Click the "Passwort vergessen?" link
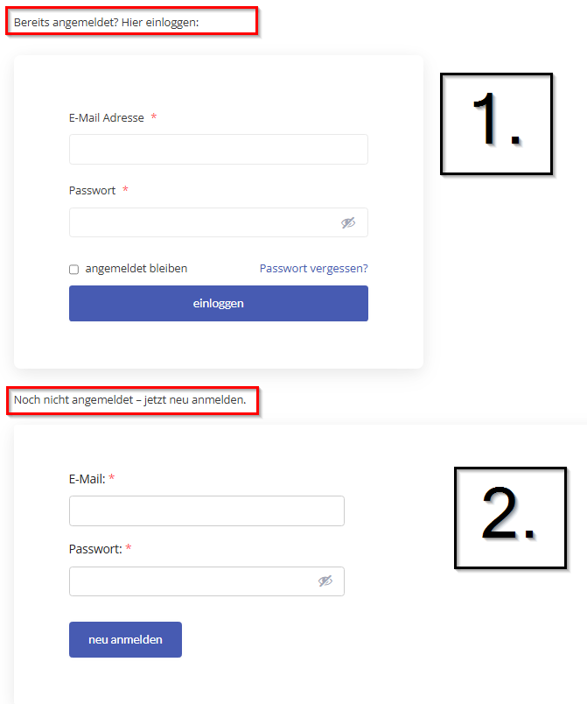This screenshot has width=587, height=704. coord(313,268)
